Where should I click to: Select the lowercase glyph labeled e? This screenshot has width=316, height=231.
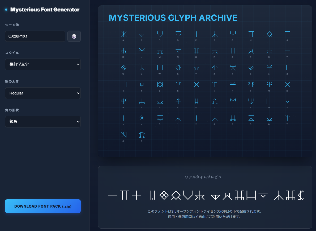pyautogui.click(x=123, y=84)
